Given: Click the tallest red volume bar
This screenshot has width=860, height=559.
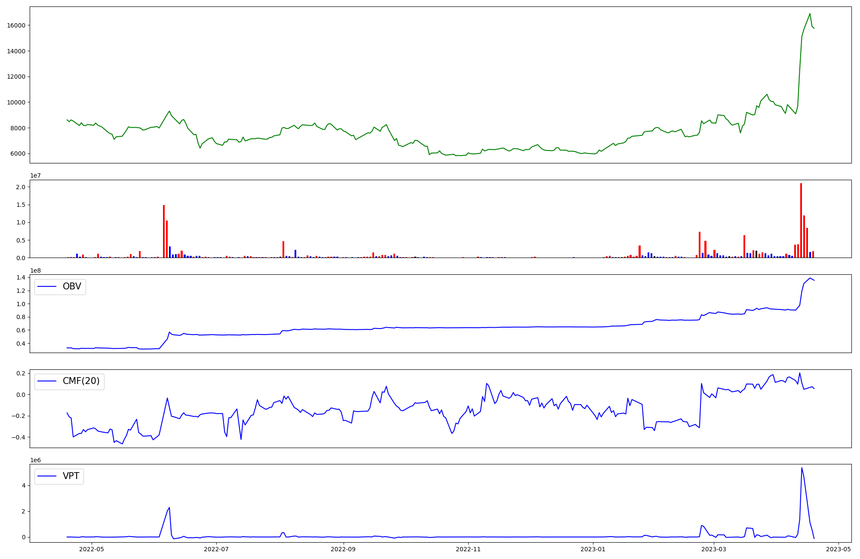Looking at the screenshot, I should tap(801, 220).
